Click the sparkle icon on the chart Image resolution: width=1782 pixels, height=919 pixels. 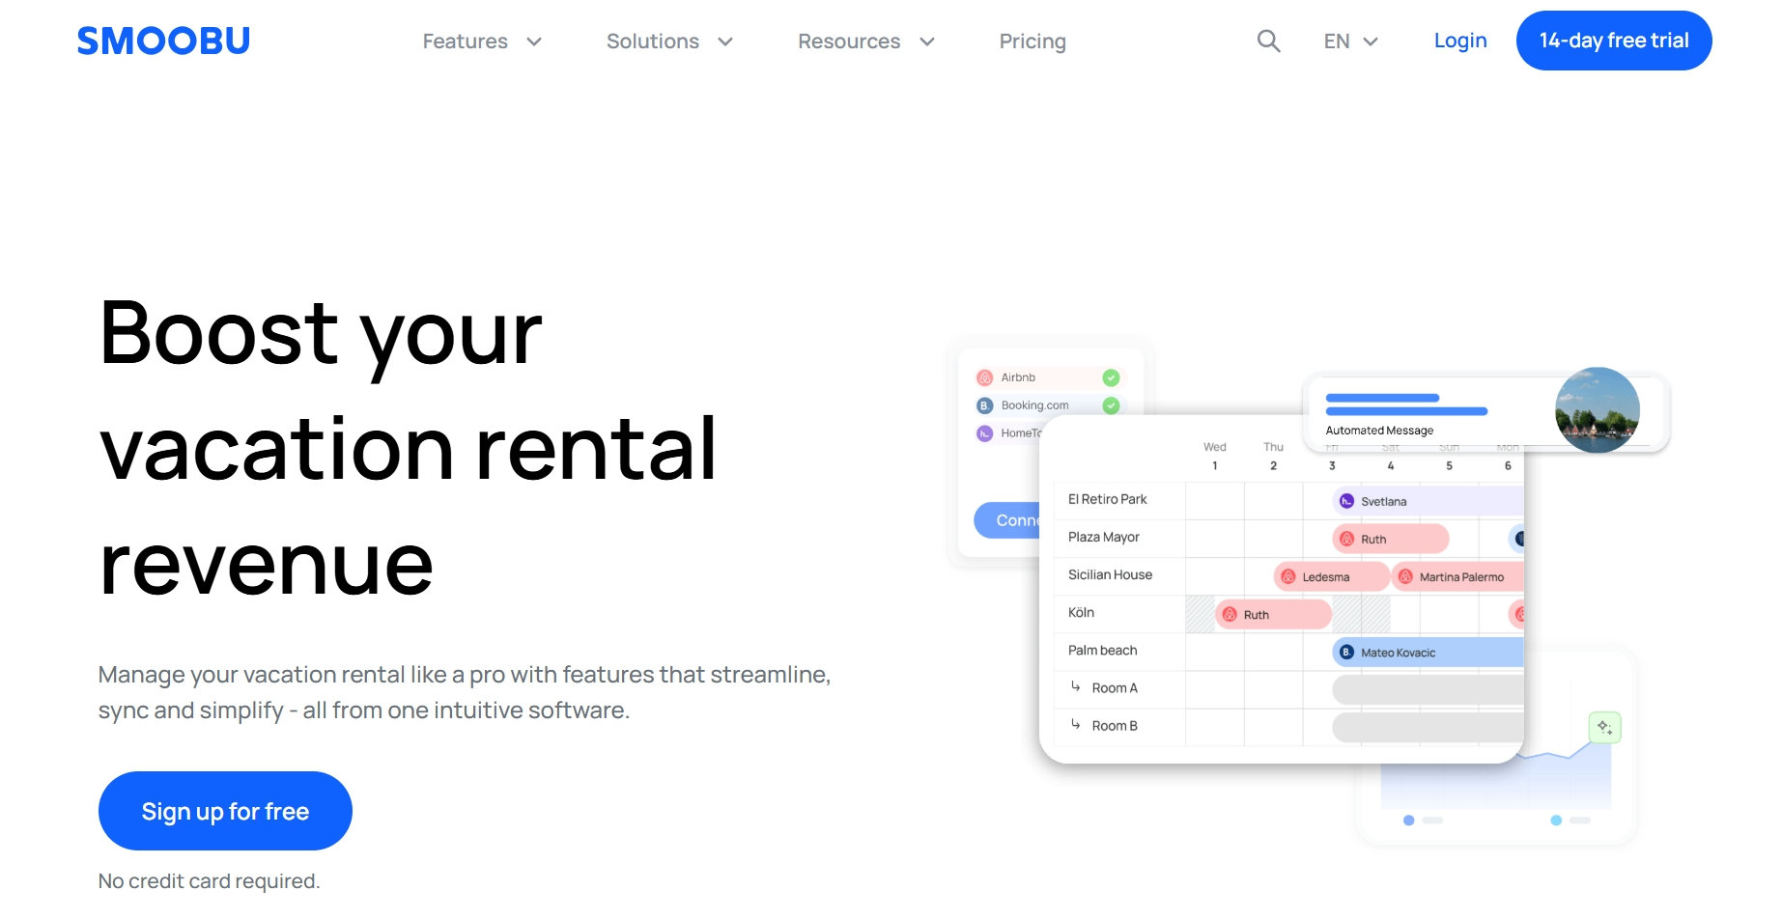click(1604, 727)
